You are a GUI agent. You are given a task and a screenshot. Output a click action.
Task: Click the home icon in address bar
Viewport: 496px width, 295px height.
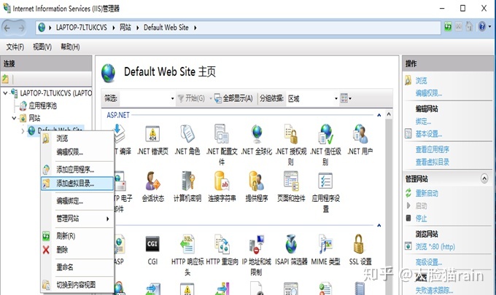click(x=469, y=26)
